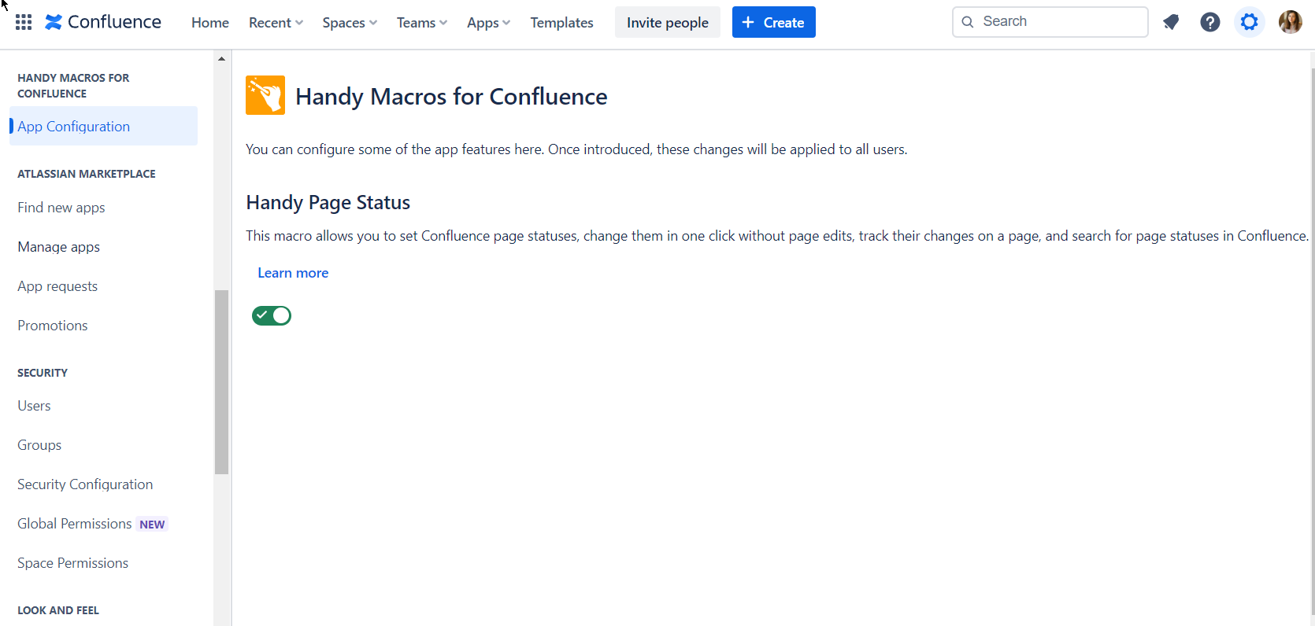The width and height of the screenshot is (1315, 626).
Task: Click the Handy Page Status heading
Action: [x=328, y=202]
